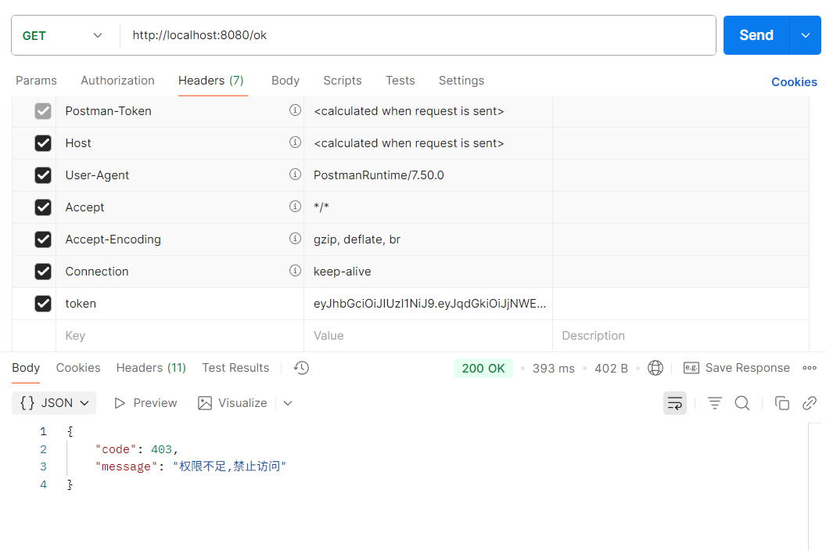
Task: Click the new header Key field
Action: 180,336
